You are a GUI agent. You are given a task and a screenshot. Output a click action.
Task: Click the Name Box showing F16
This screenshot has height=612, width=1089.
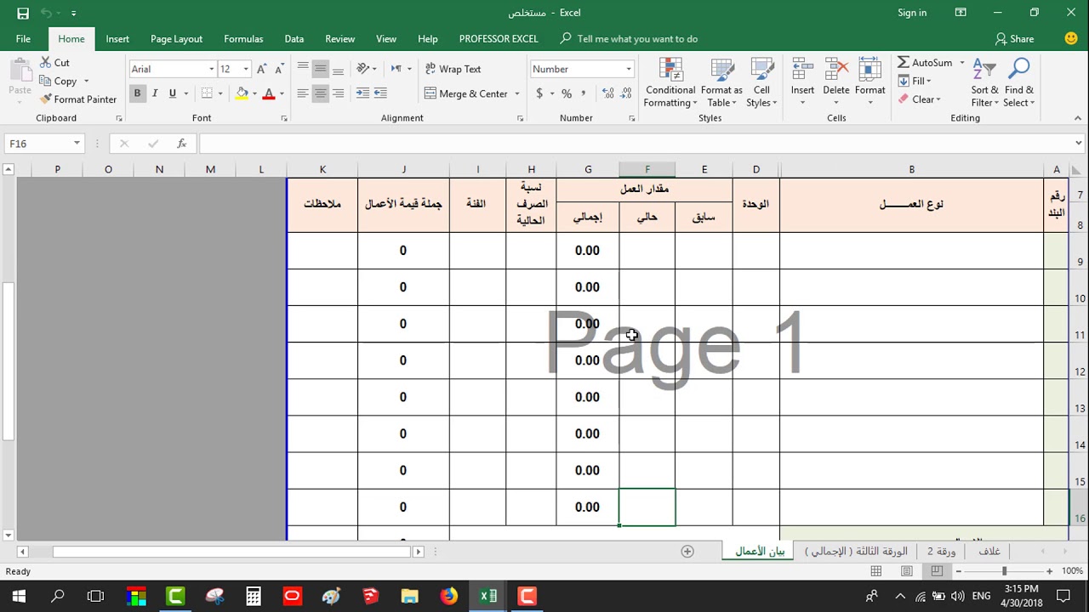(x=43, y=144)
